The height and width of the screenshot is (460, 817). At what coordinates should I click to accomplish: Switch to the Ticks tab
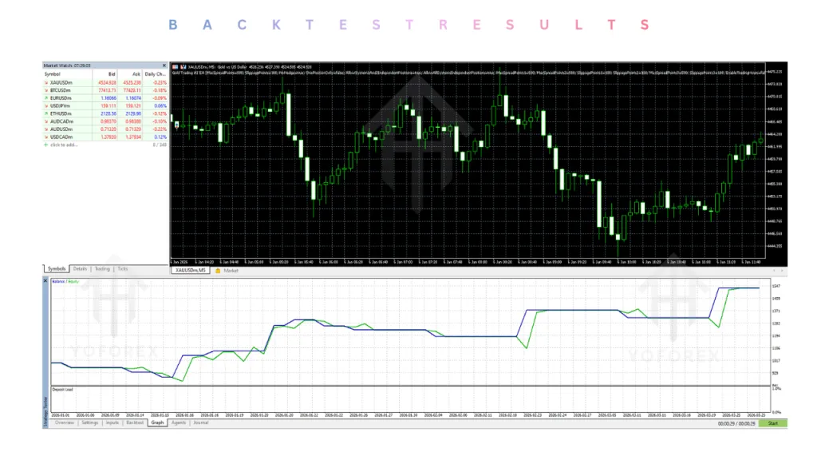click(122, 269)
